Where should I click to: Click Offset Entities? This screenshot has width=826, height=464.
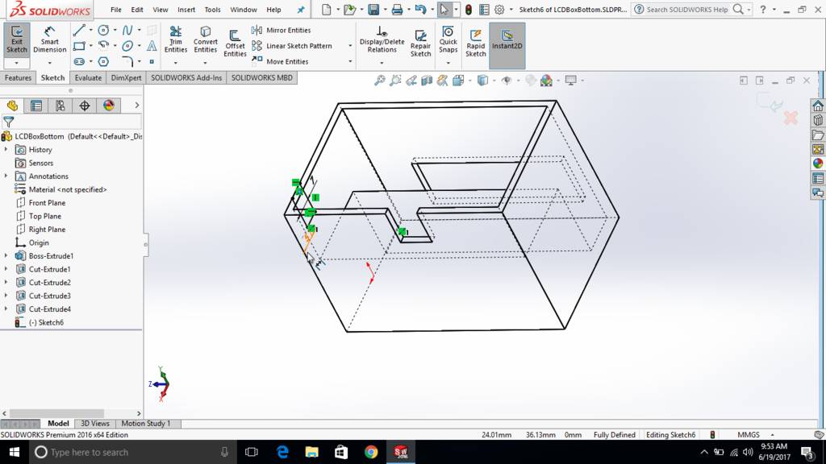(x=235, y=43)
